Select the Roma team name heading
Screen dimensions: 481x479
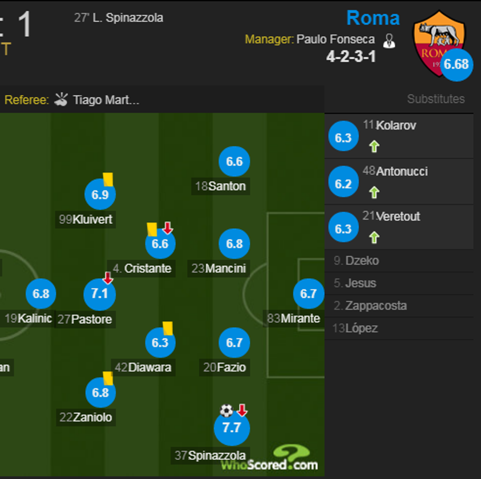[374, 18]
